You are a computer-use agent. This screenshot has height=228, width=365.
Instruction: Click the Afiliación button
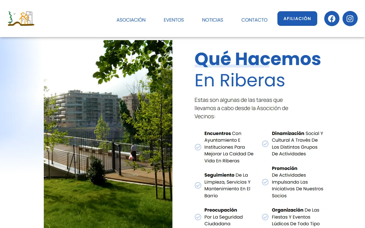(297, 19)
